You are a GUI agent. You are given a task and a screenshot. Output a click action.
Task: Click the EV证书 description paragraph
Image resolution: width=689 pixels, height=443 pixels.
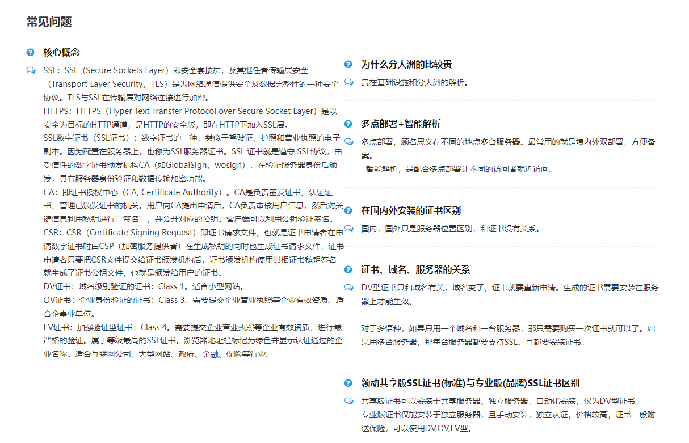coord(193,340)
